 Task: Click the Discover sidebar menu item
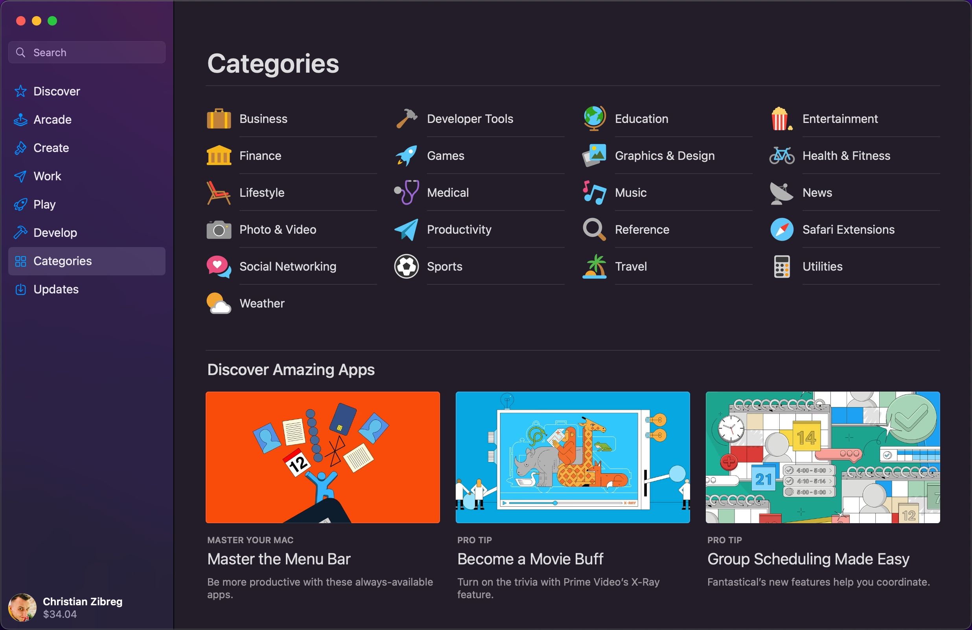57,91
